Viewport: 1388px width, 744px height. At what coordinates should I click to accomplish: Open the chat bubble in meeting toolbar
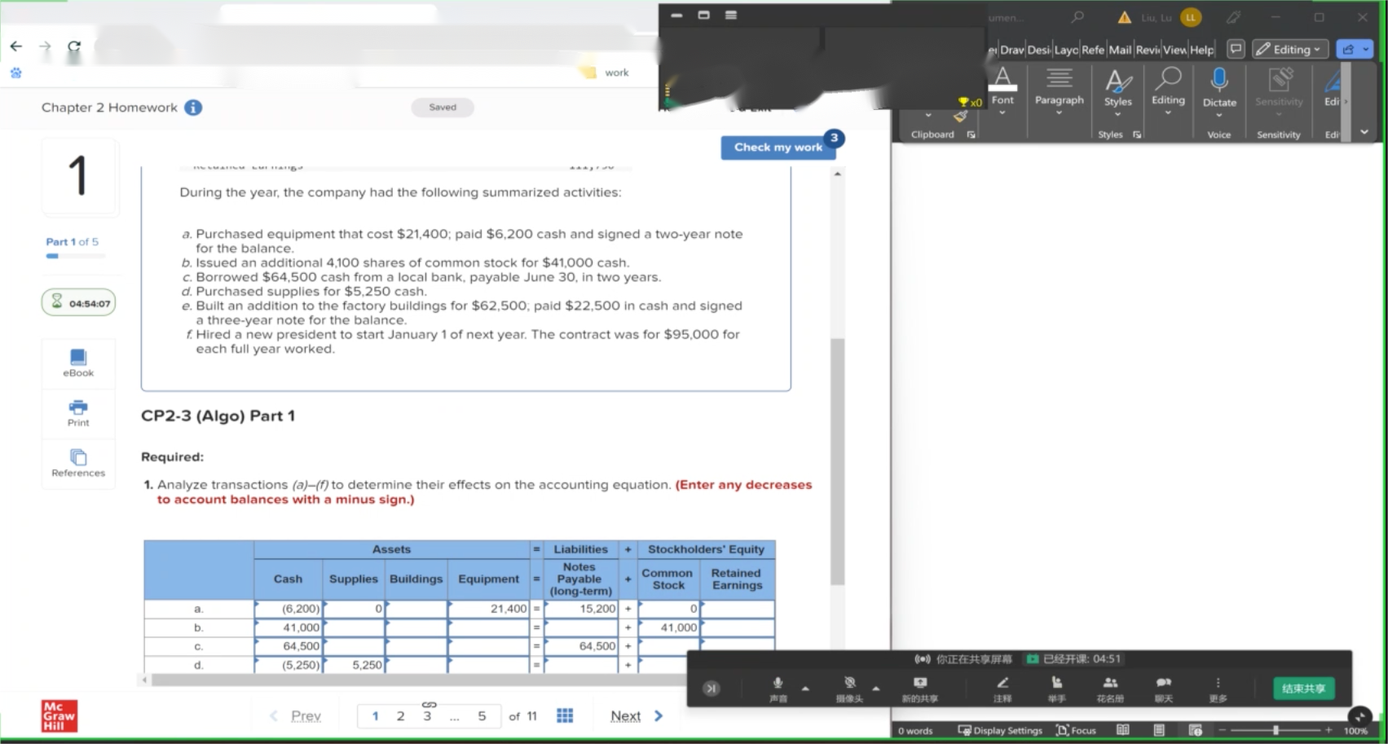1163,688
